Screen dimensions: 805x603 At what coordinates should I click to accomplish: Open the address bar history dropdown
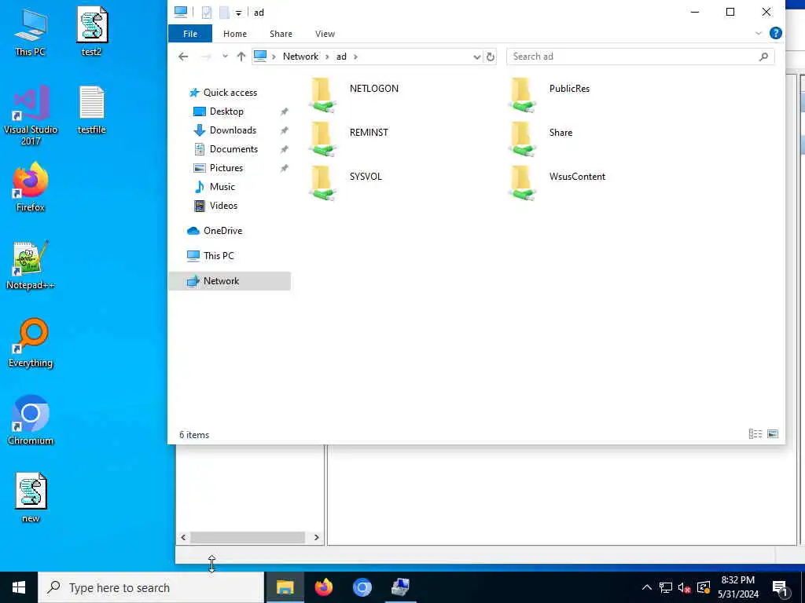click(477, 57)
